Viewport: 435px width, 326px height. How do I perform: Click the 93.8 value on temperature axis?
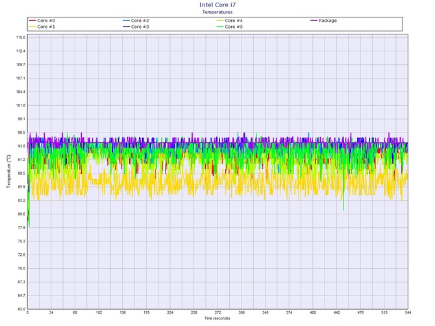point(21,146)
